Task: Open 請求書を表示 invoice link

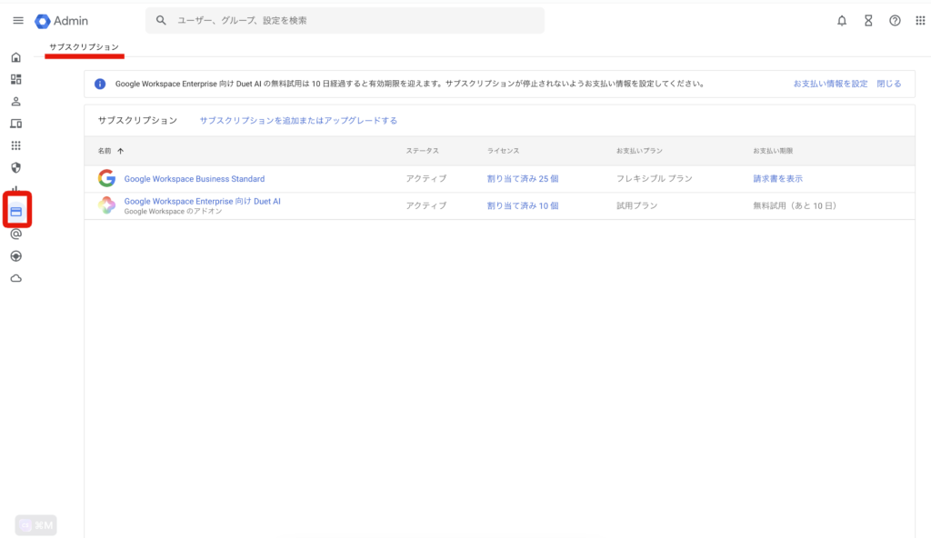Action: click(x=778, y=179)
